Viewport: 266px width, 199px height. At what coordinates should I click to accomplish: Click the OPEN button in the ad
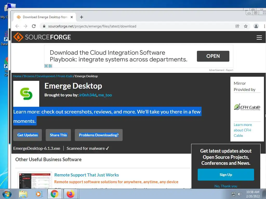(213, 56)
